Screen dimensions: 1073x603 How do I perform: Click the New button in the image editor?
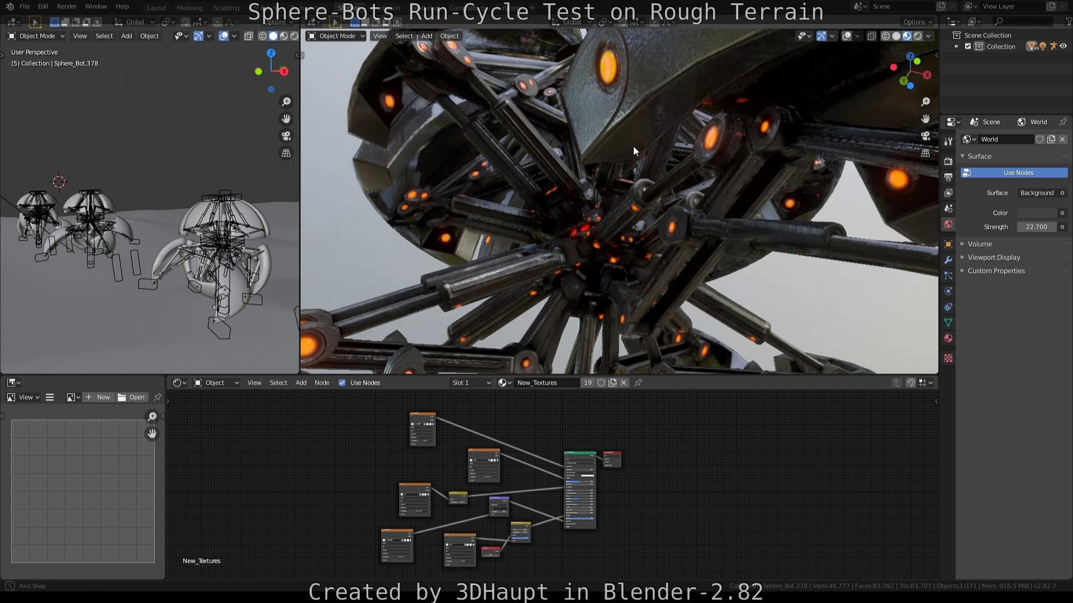(98, 397)
